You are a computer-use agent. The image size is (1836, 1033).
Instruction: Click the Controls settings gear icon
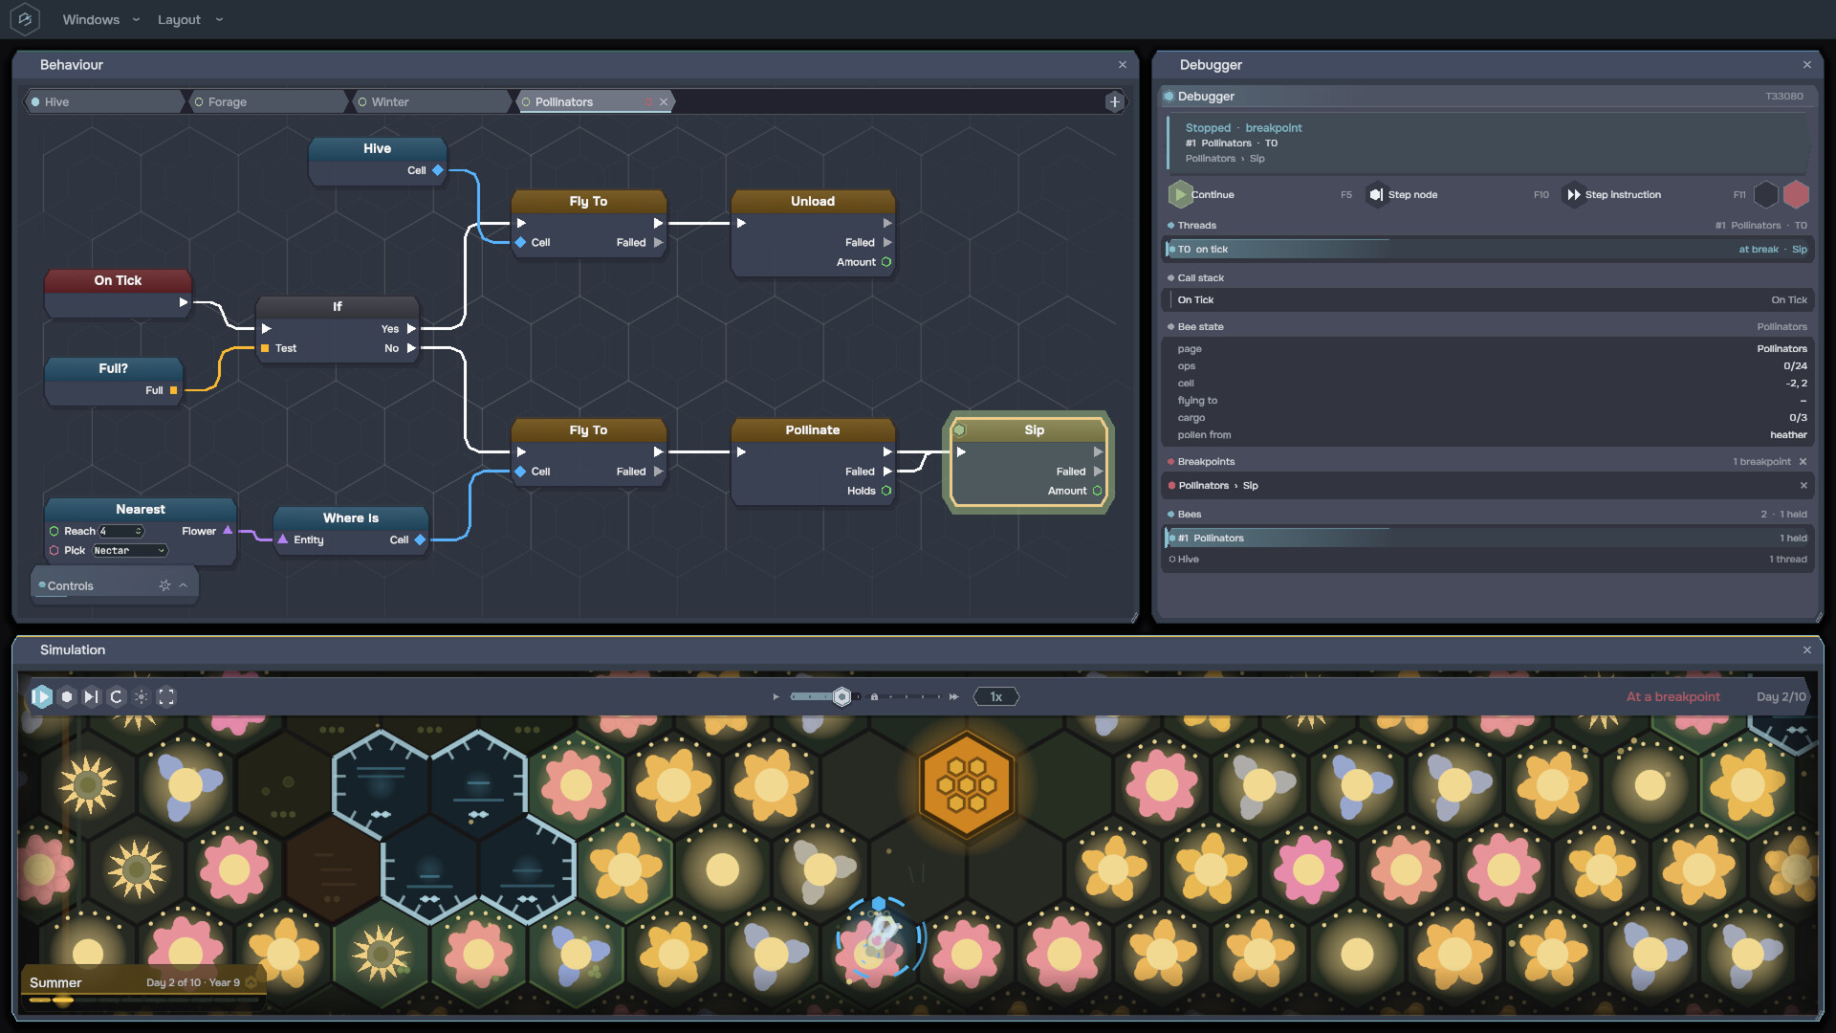(164, 585)
